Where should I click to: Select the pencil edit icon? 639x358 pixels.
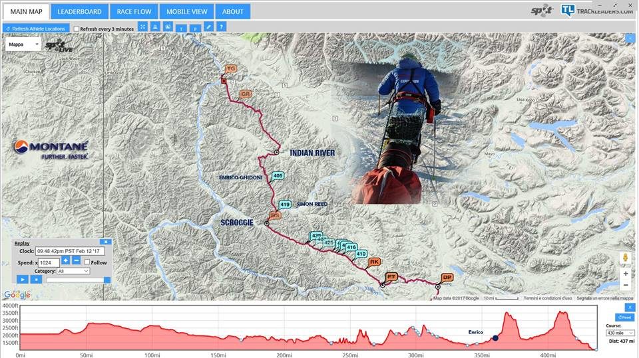pos(208,27)
